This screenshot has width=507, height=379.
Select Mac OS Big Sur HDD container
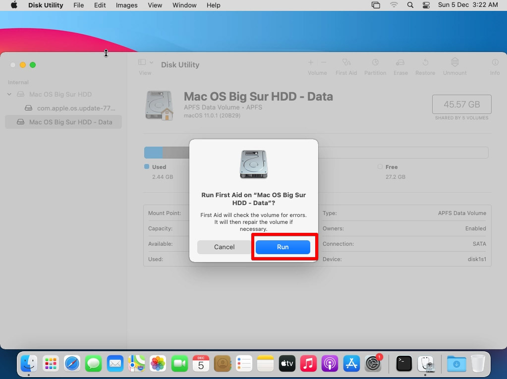[60, 94]
